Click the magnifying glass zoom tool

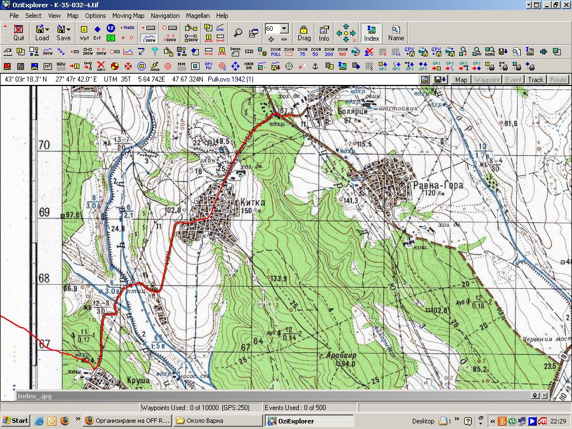click(238, 33)
